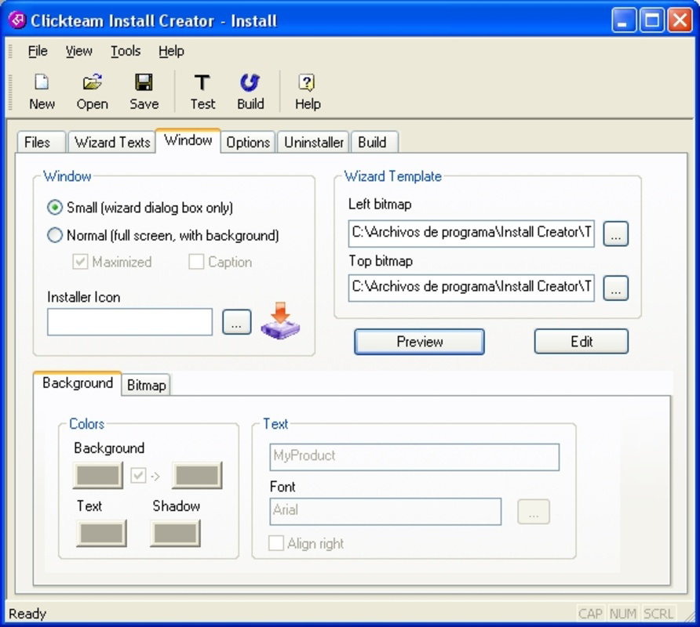Pick a new Shadow color swatch
This screenshot has height=627, width=700.
[176, 533]
